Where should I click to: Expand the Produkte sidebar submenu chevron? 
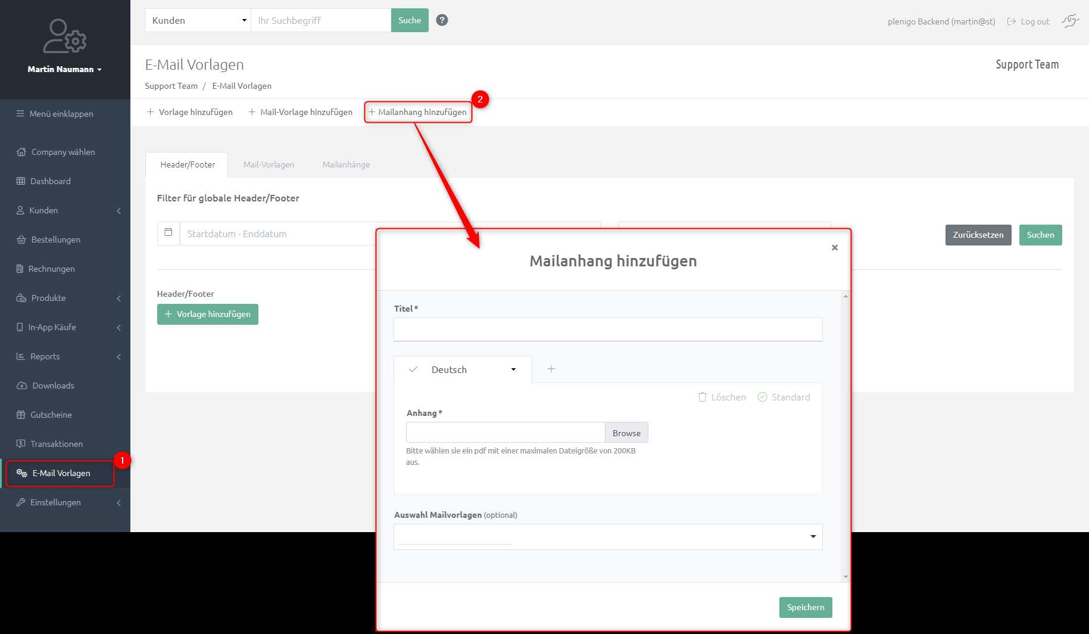tap(119, 298)
